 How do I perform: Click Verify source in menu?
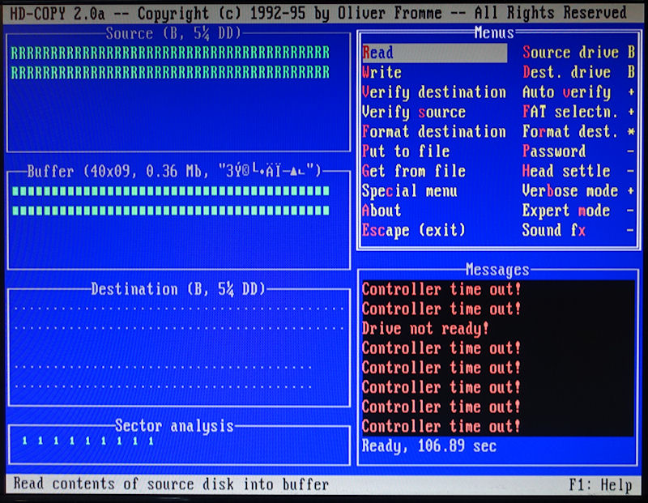[413, 113]
